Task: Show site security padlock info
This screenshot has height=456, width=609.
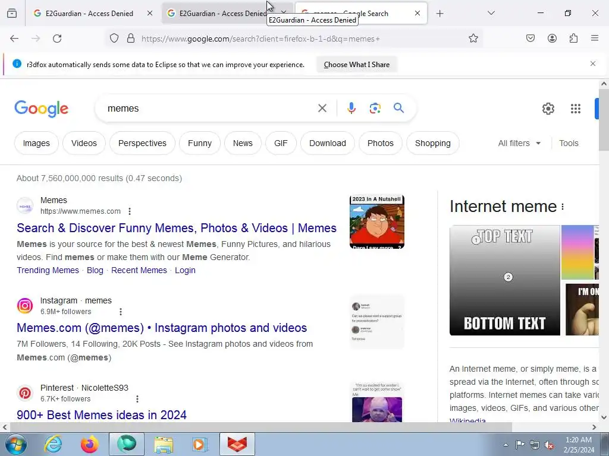Action: 131,39
